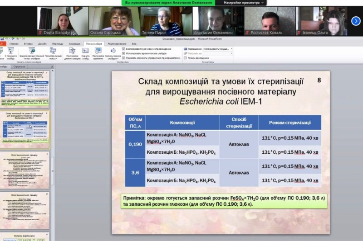The height and width of the screenshot is (241, 363).
Task: Click the Redo icon in quick access toolbar
Action: [13, 39]
